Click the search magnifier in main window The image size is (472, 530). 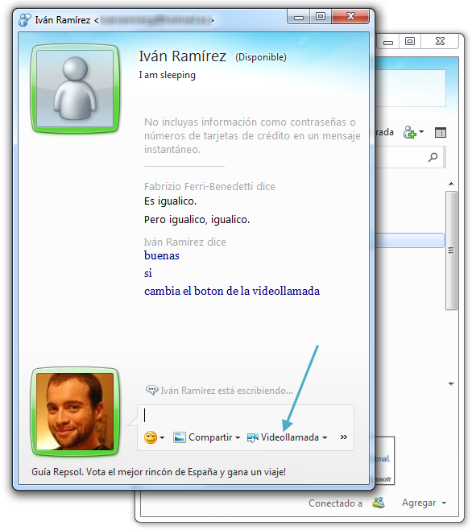point(433,157)
